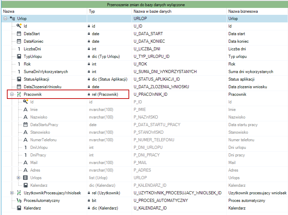Select the Stanowisko child field
Viewport: 288px width, 215px height.
145,132
